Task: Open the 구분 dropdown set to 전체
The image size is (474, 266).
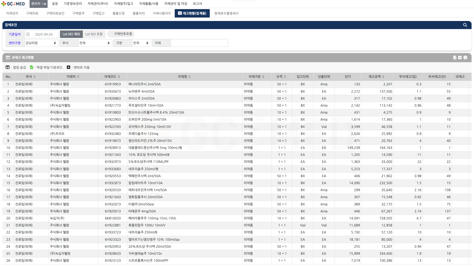Action: (x=141, y=43)
